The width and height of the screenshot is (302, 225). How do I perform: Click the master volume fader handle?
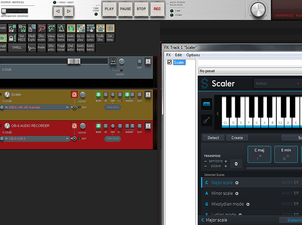pyautogui.click(x=74, y=61)
